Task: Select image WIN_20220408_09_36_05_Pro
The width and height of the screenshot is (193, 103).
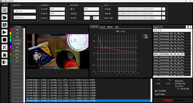Action: [x=169, y=48]
